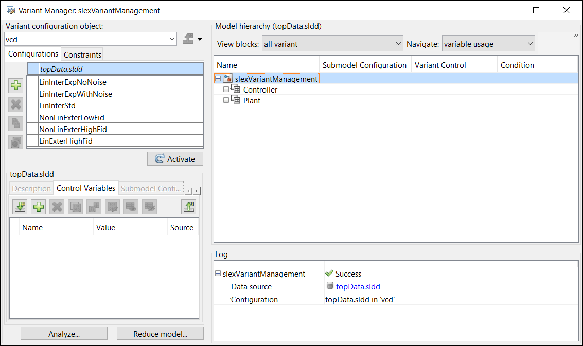
Task: Select the topData.sldd configuration header row
Action: coord(115,69)
